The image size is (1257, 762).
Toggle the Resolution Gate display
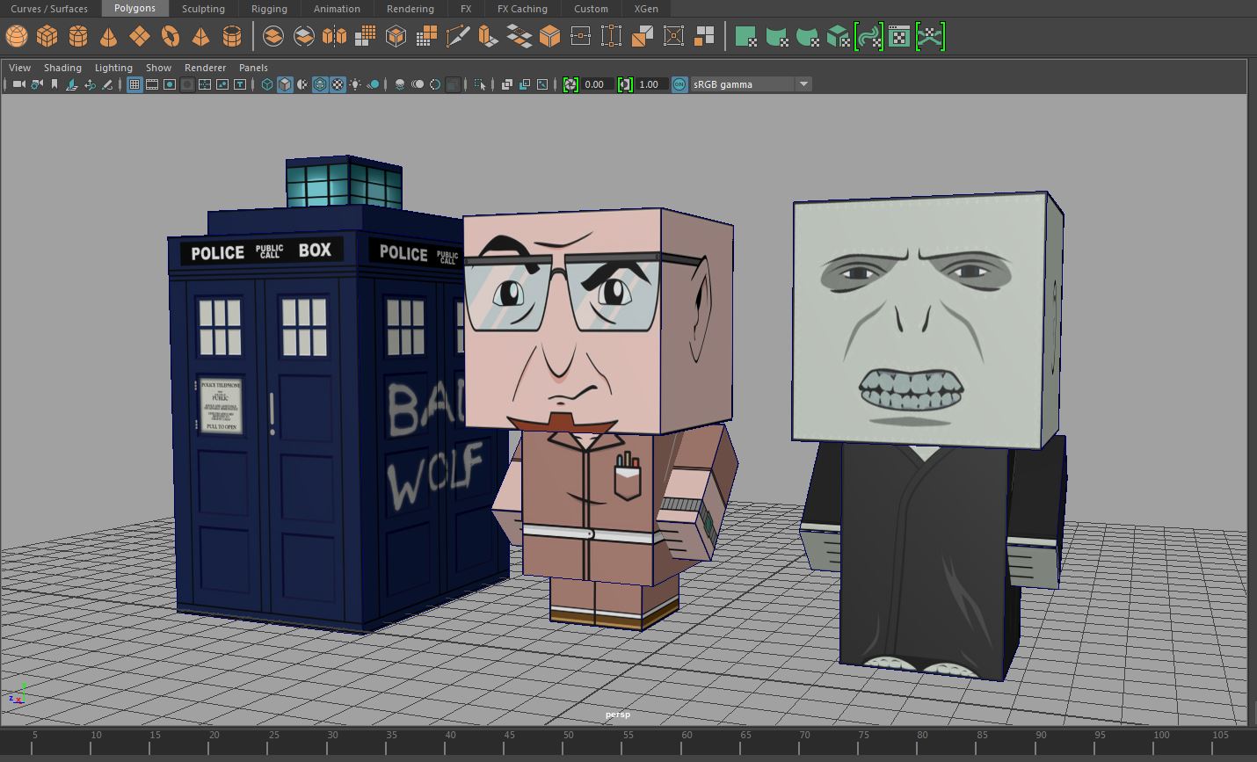pos(170,84)
